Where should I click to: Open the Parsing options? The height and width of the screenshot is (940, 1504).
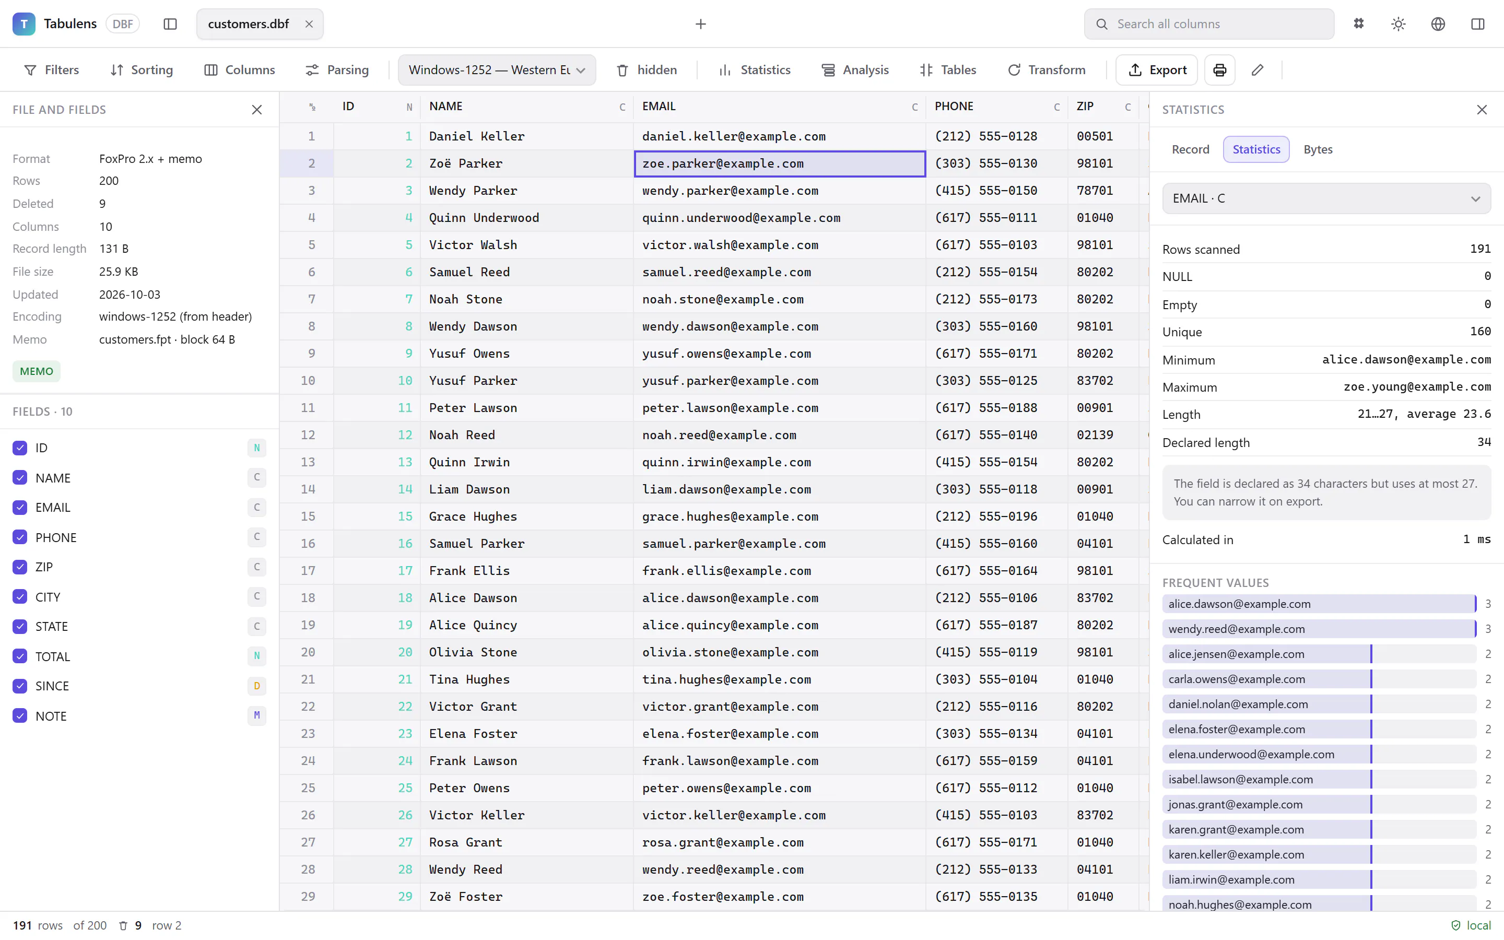(337, 69)
